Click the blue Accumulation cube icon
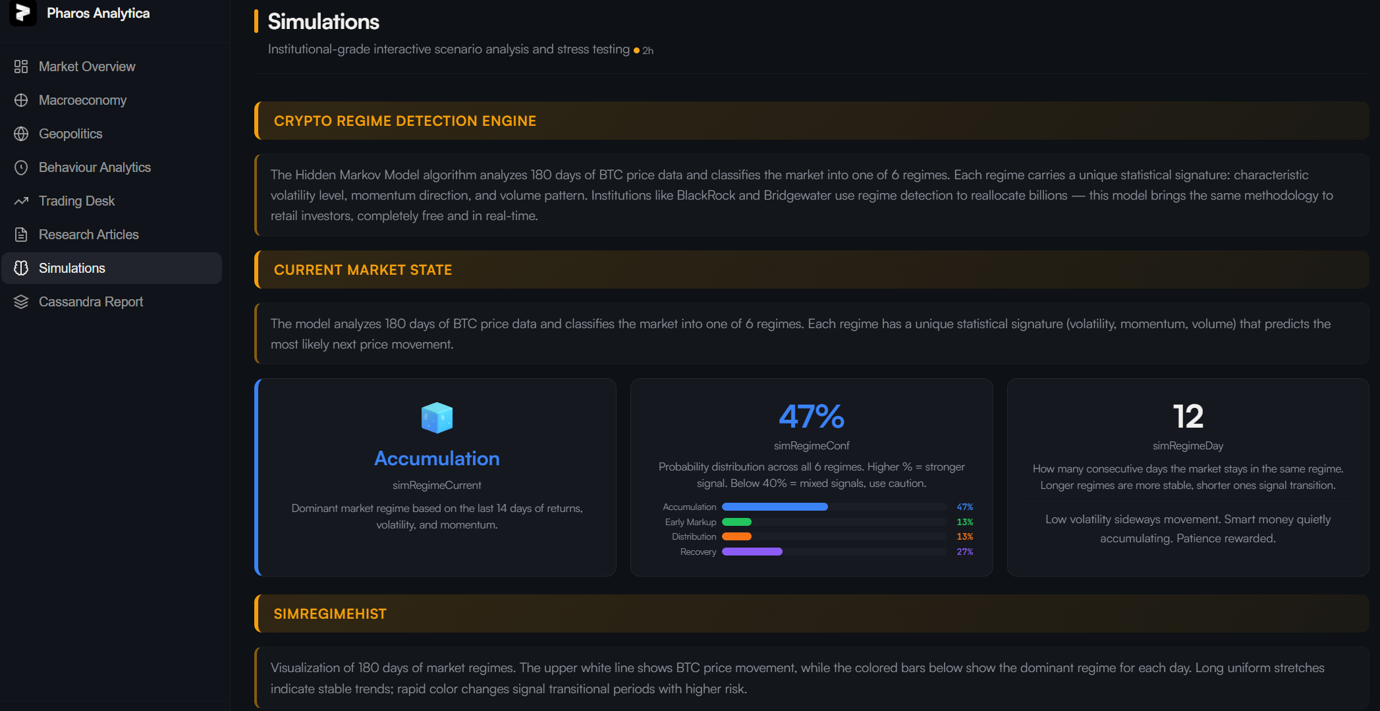1380x711 pixels. 437,418
